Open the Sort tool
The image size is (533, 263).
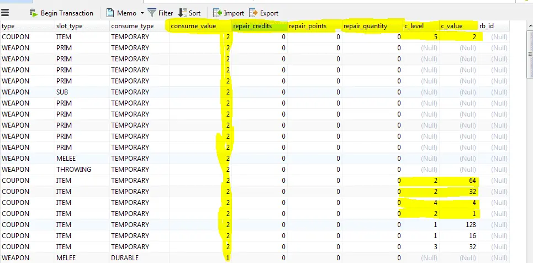(x=189, y=13)
